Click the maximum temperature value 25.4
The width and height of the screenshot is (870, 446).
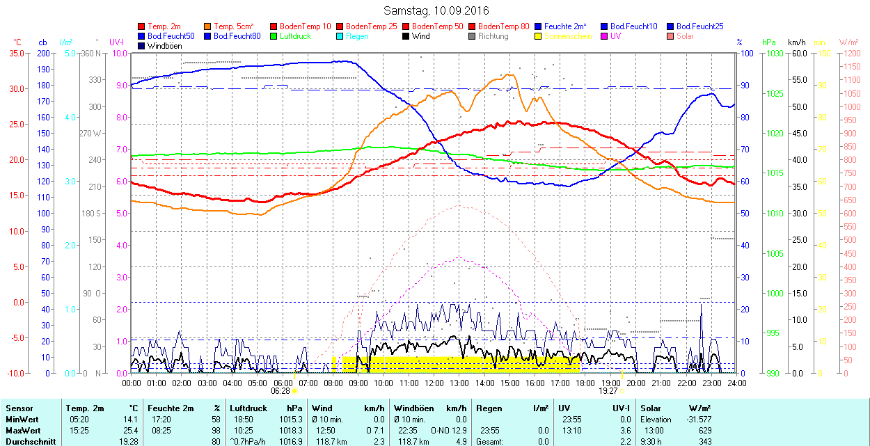click(x=130, y=431)
